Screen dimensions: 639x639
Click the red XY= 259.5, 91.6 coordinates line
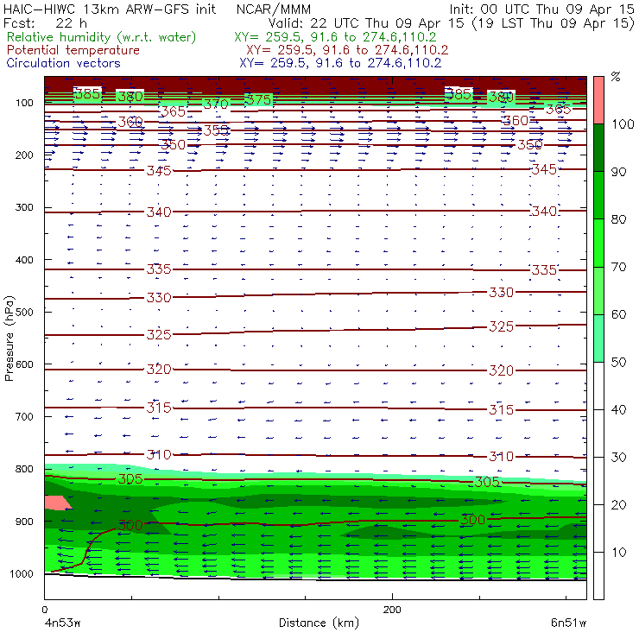click(x=347, y=50)
